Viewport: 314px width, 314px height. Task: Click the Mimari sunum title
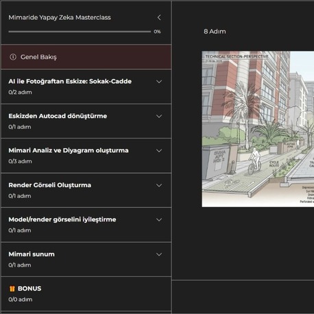point(32,254)
